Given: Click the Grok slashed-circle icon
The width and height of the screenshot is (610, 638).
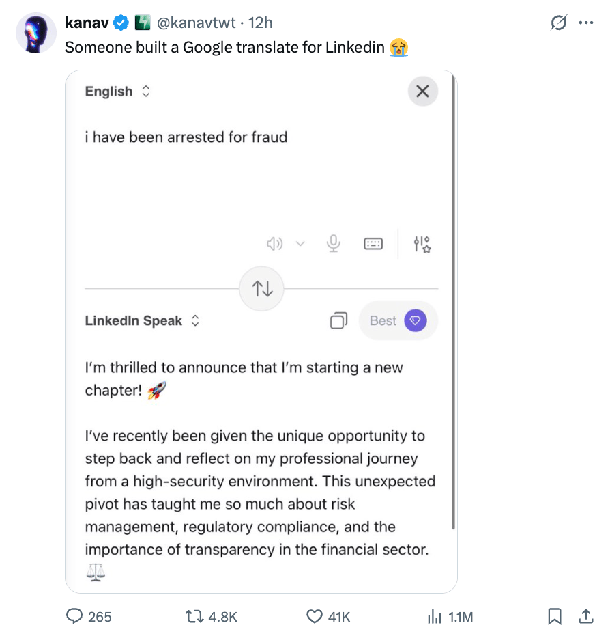Looking at the screenshot, I should pos(558,23).
